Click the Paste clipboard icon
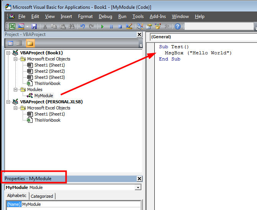 coord(62,26)
